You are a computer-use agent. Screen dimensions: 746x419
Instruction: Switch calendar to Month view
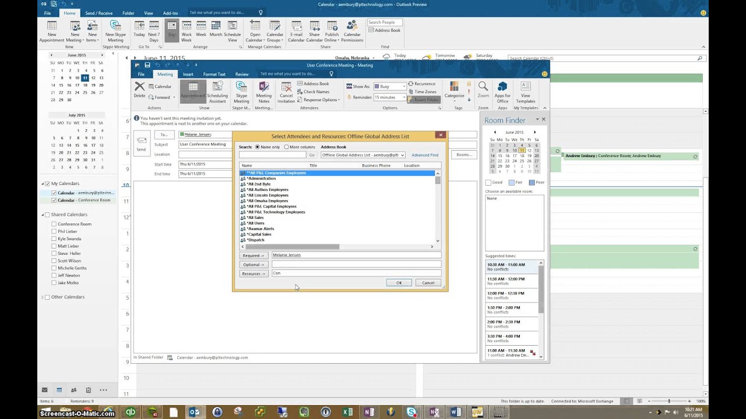(216, 29)
